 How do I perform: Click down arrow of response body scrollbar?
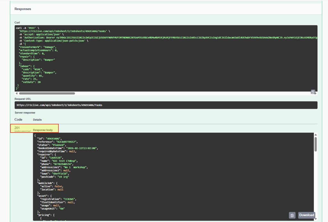pyautogui.click(x=316, y=219)
